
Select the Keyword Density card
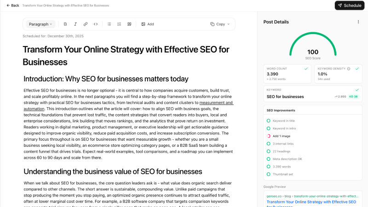pyautogui.click(x=338, y=74)
